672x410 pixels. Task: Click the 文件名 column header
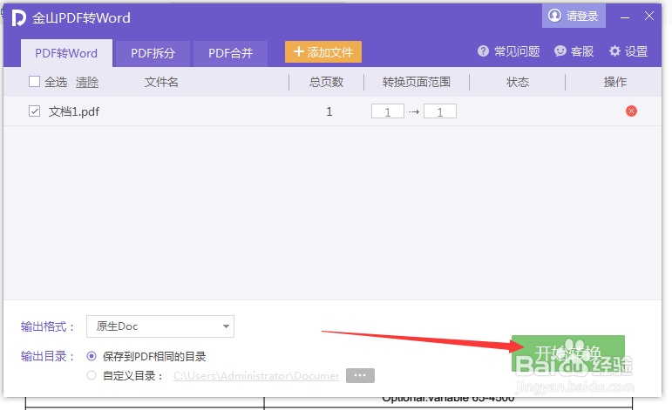pyautogui.click(x=161, y=82)
